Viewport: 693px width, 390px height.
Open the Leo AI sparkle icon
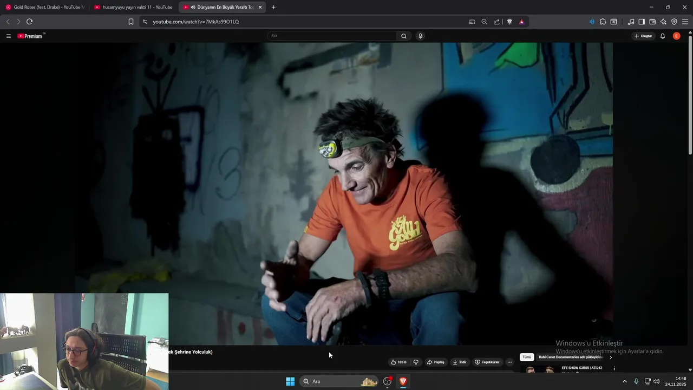coord(663,22)
